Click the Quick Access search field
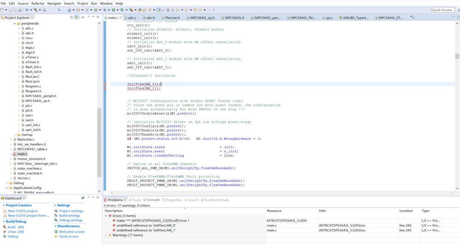Screen dimensions: 460x245 (x=442, y=10)
